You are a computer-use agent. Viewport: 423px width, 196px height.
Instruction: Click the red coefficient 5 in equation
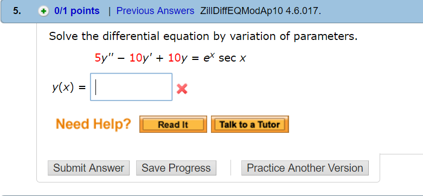pos(98,58)
